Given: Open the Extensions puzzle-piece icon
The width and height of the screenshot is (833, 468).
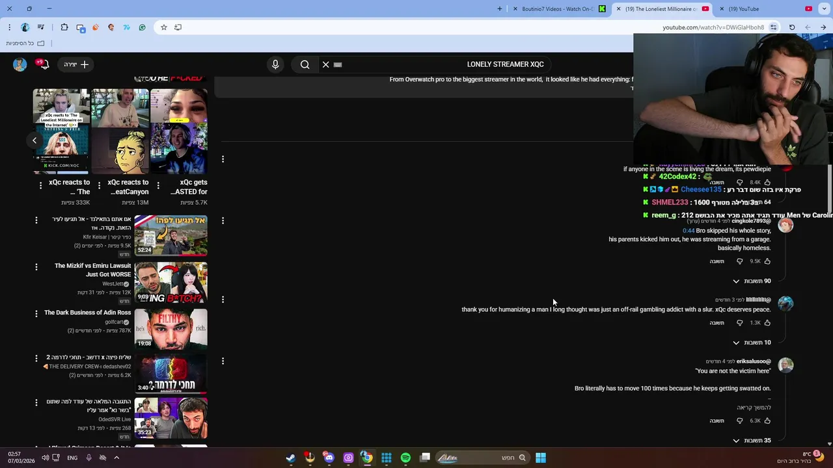Looking at the screenshot, I should [x=64, y=27].
